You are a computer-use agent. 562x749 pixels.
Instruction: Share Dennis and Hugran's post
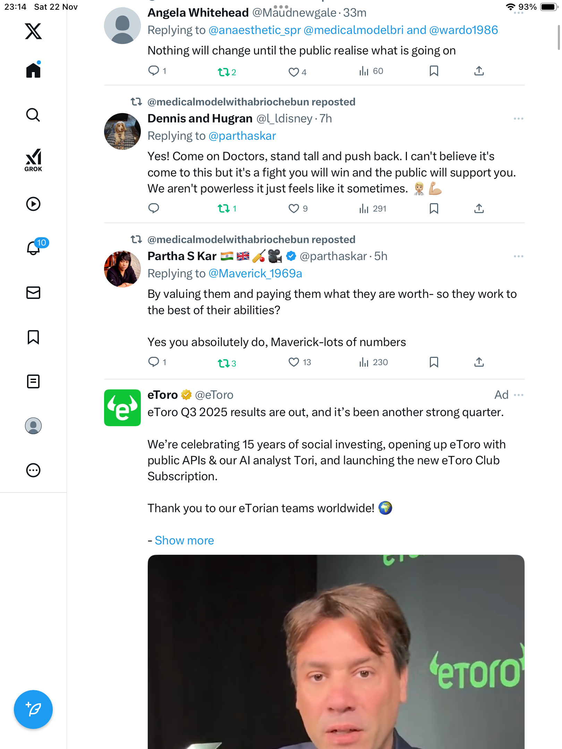click(479, 208)
